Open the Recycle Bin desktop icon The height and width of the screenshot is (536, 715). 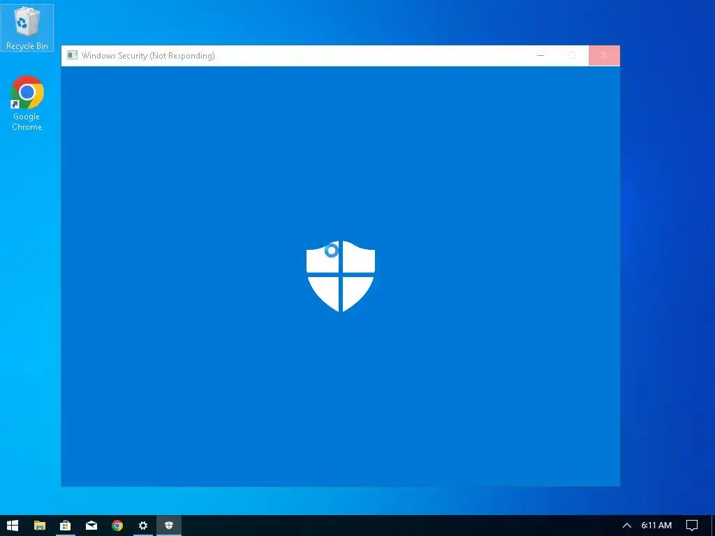27,27
